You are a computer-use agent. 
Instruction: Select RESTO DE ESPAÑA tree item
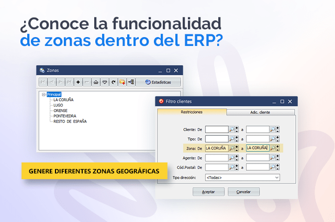[x=70, y=121]
